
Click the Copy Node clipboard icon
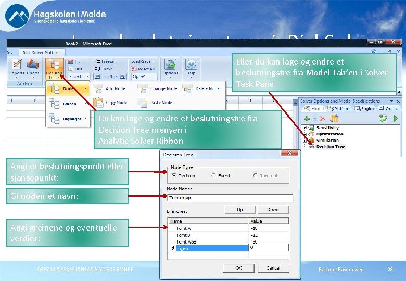click(98, 102)
